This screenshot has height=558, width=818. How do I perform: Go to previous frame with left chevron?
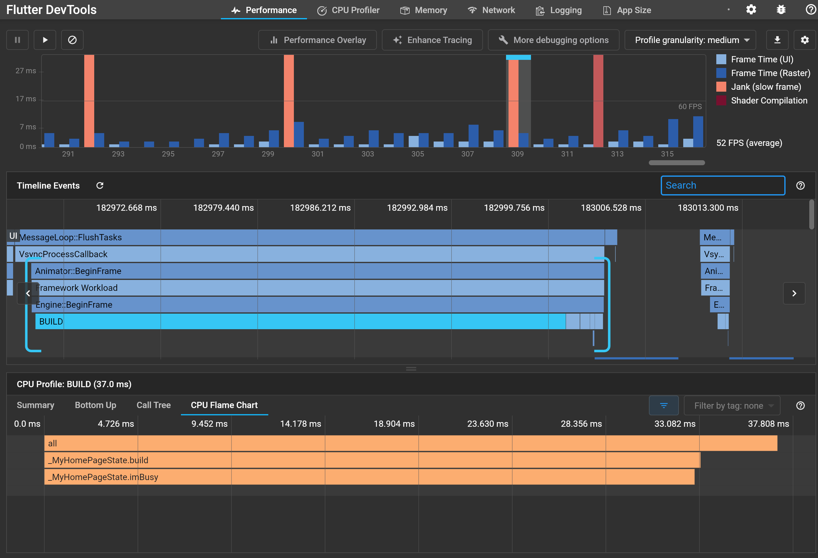28,293
